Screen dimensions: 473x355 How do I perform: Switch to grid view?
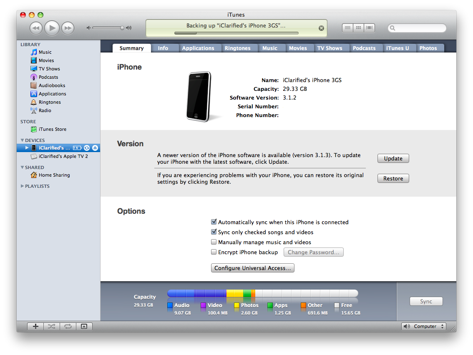pos(358,28)
